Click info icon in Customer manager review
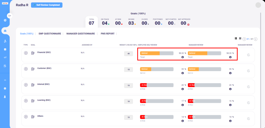The image size is (265, 128). click(x=230, y=73)
